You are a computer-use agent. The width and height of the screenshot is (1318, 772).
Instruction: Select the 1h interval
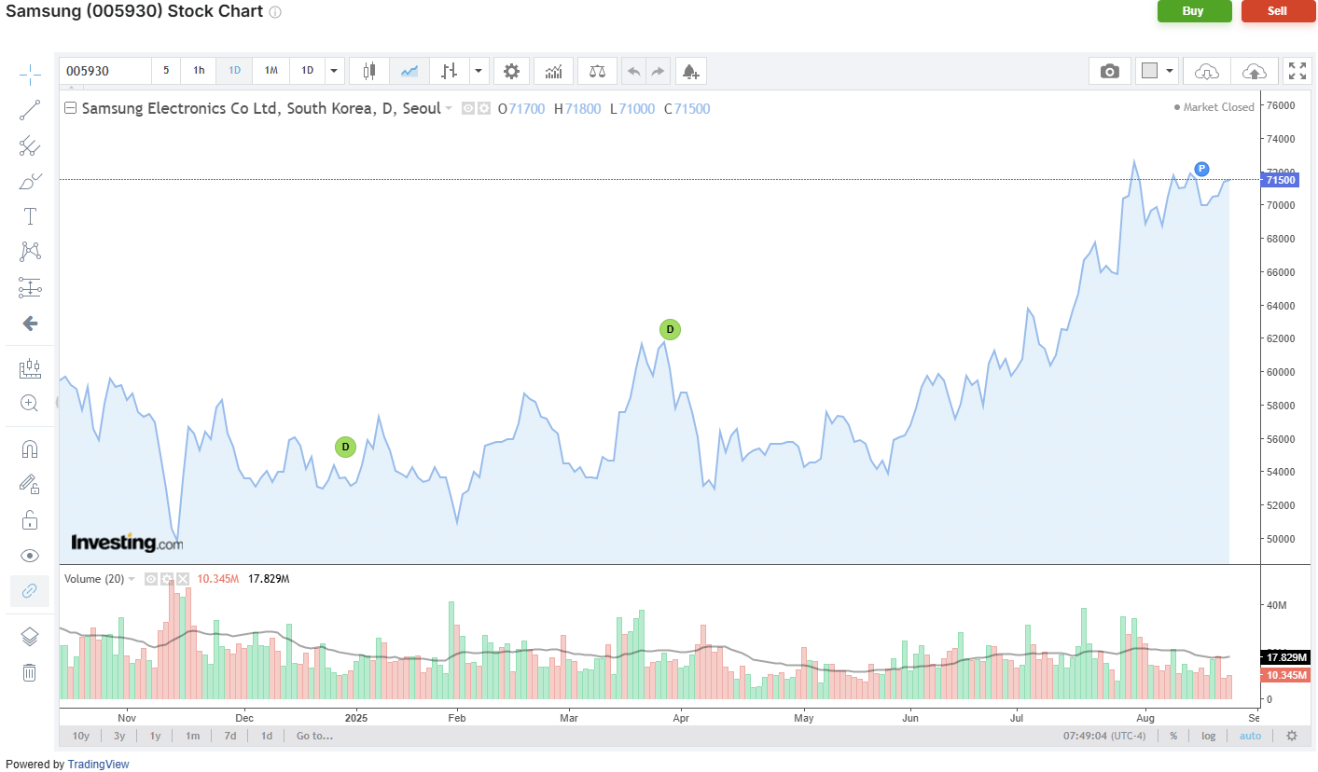tap(199, 71)
